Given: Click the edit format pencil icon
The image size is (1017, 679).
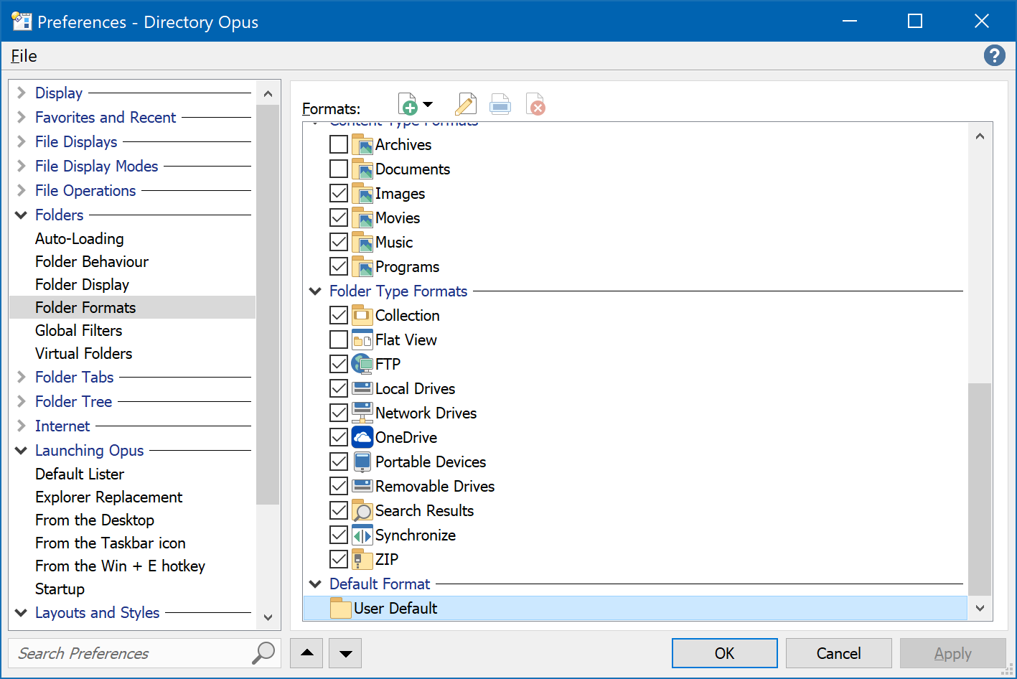Looking at the screenshot, I should click(465, 105).
